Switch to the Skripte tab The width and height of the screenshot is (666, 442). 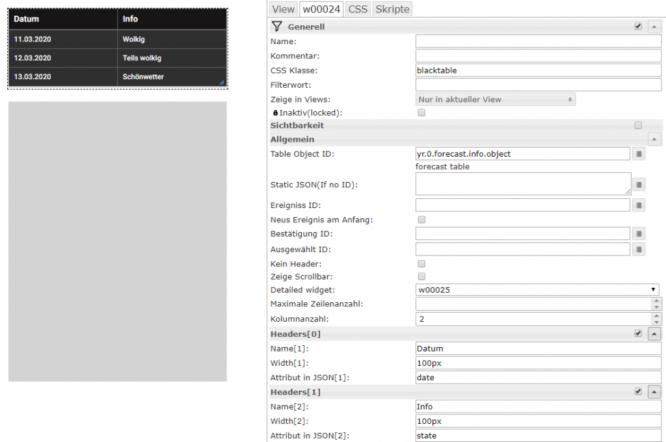pos(392,9)
